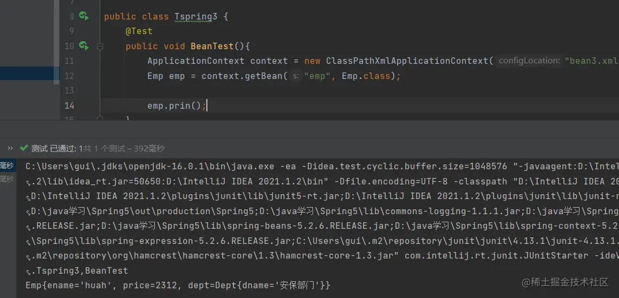Click the BeanTest method name
This screenshot has width=619, height=298.
click(212, 46)
